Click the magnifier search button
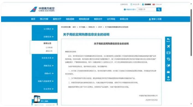This screenshot has width=193, height=107. pos(159,10)
